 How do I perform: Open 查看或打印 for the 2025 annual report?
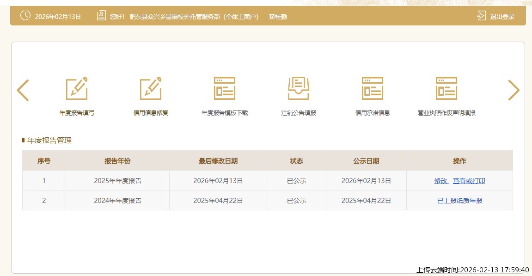pyautogui.click(x=469, y=181)
